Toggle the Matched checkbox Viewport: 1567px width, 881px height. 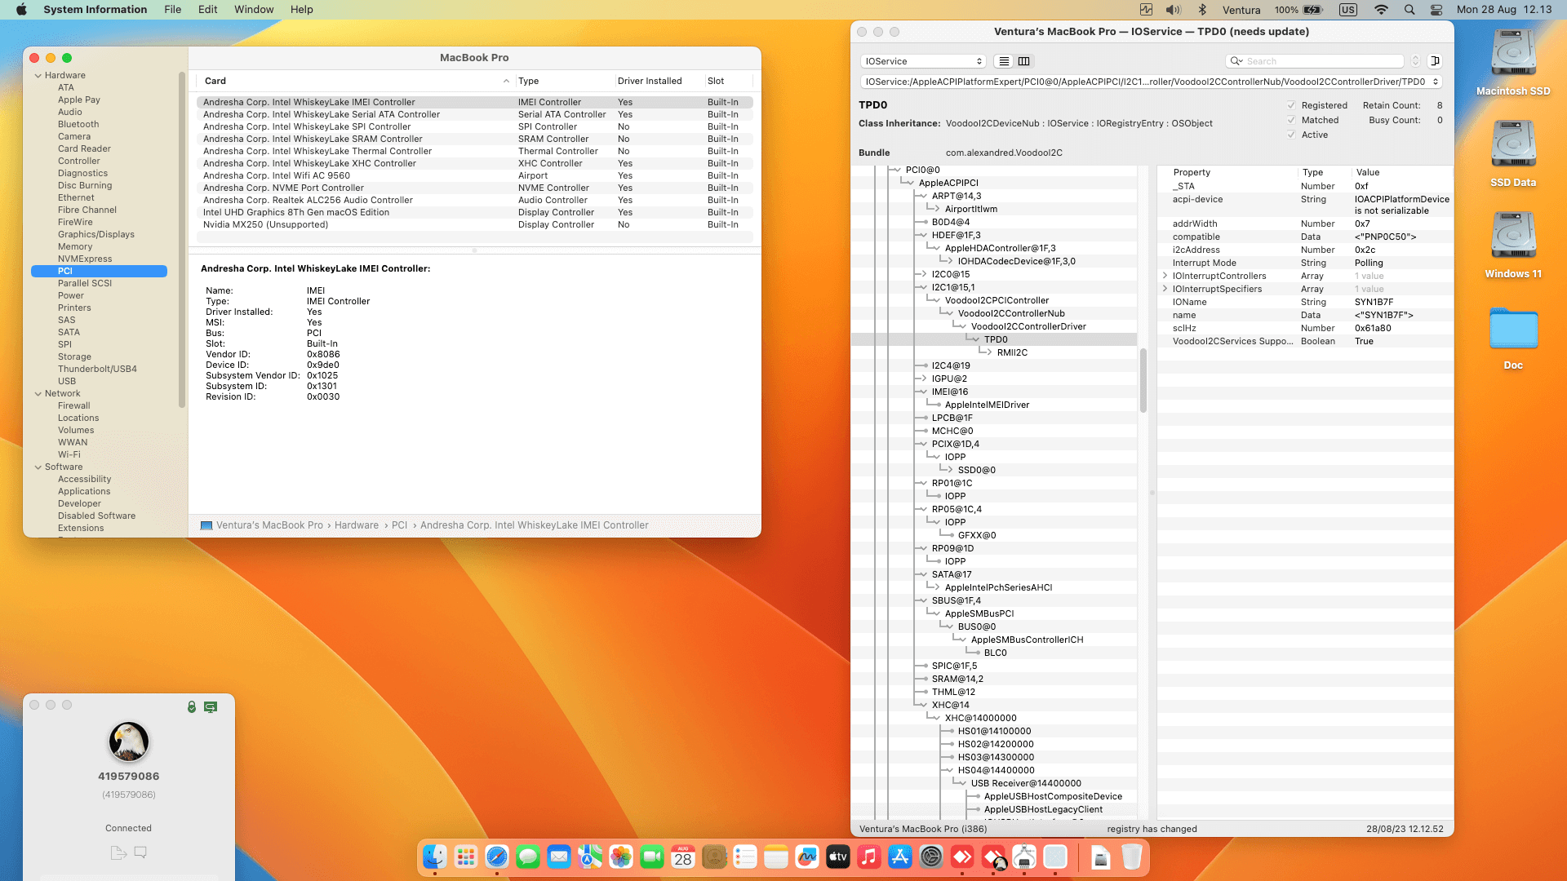(x=1292, y=120)
